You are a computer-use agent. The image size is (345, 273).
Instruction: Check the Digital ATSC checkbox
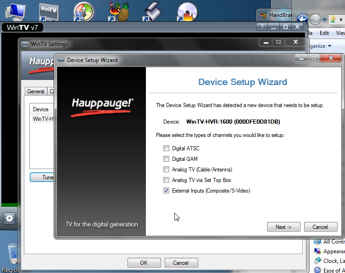pyautogui.click(x=166, y=148)
